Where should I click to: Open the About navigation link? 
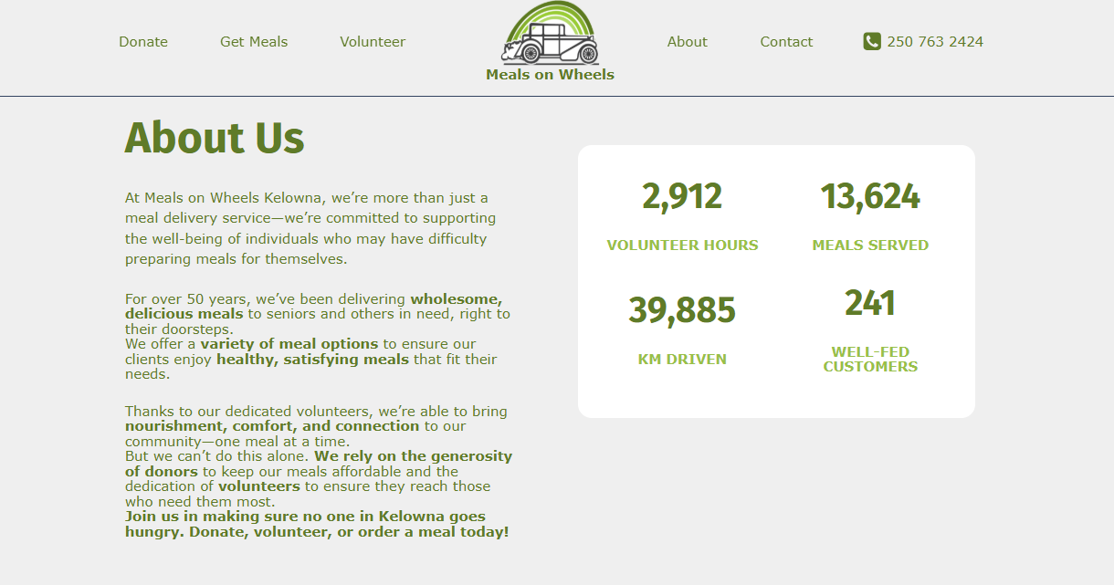click(x=687, y=42)
